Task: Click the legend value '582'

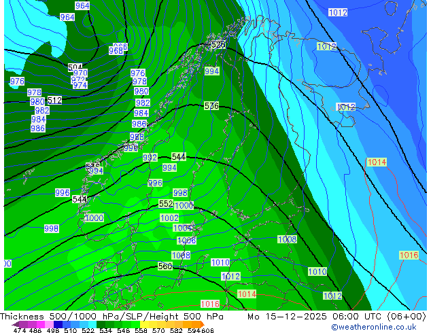Action: point(176,330)
